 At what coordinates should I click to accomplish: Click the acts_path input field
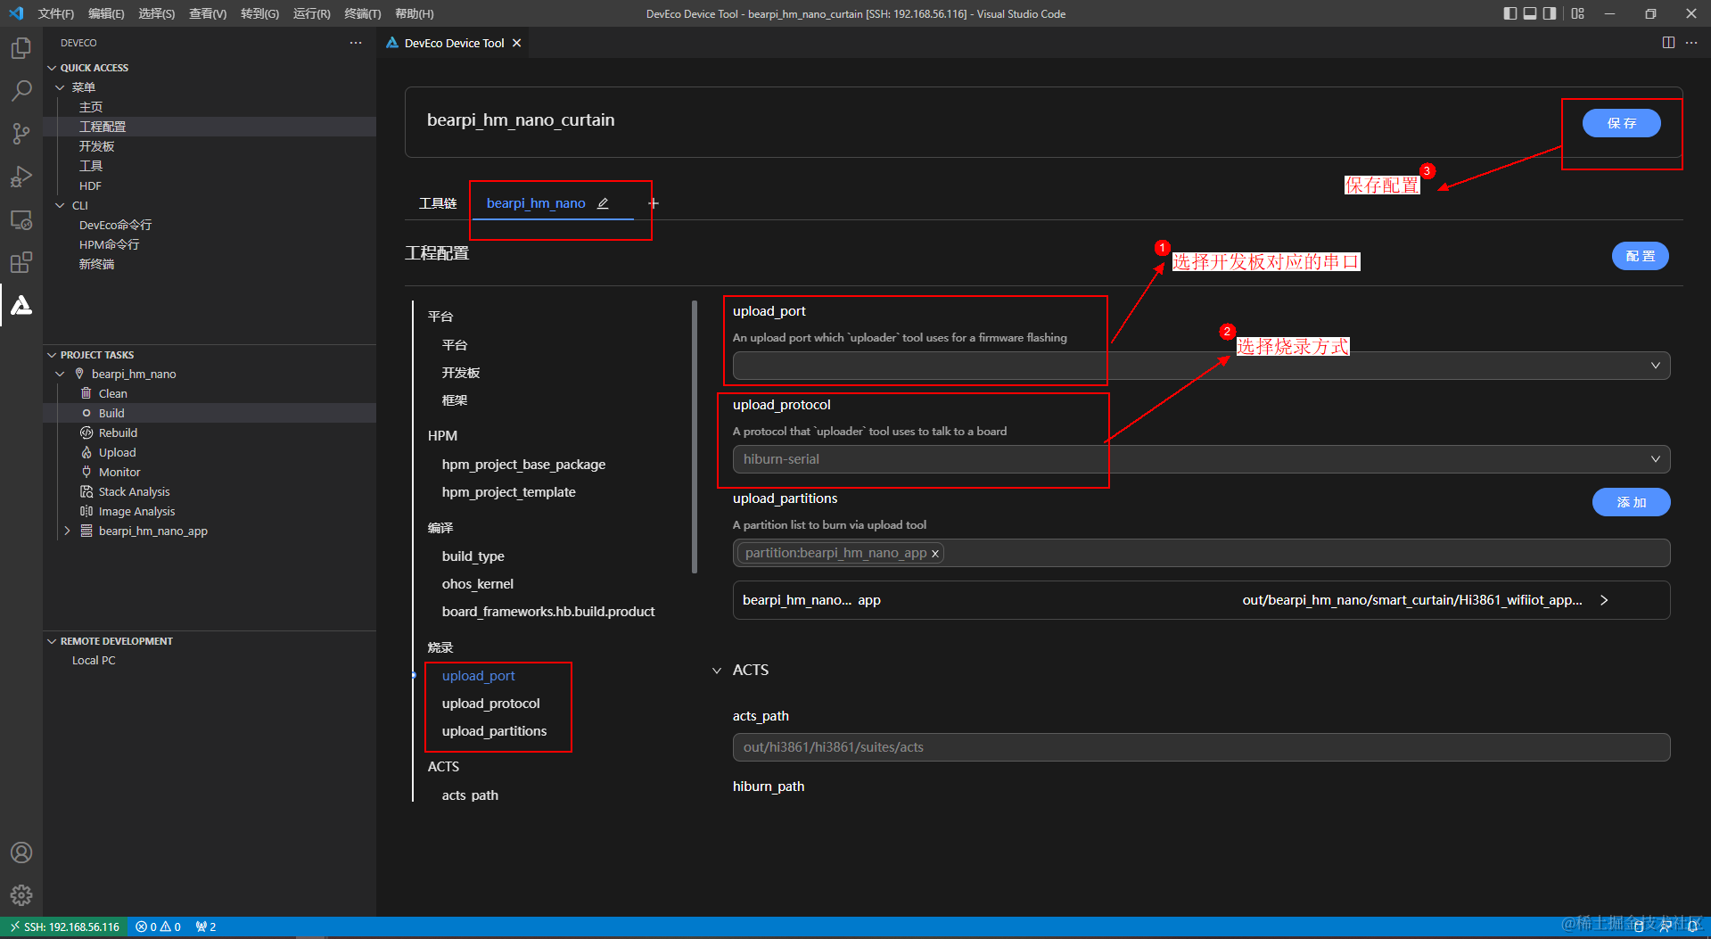[x=1201, y=747]
